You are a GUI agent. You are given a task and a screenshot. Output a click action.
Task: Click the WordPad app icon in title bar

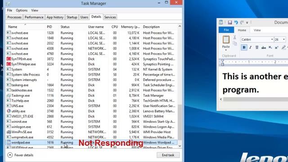[x=221, y=22]
